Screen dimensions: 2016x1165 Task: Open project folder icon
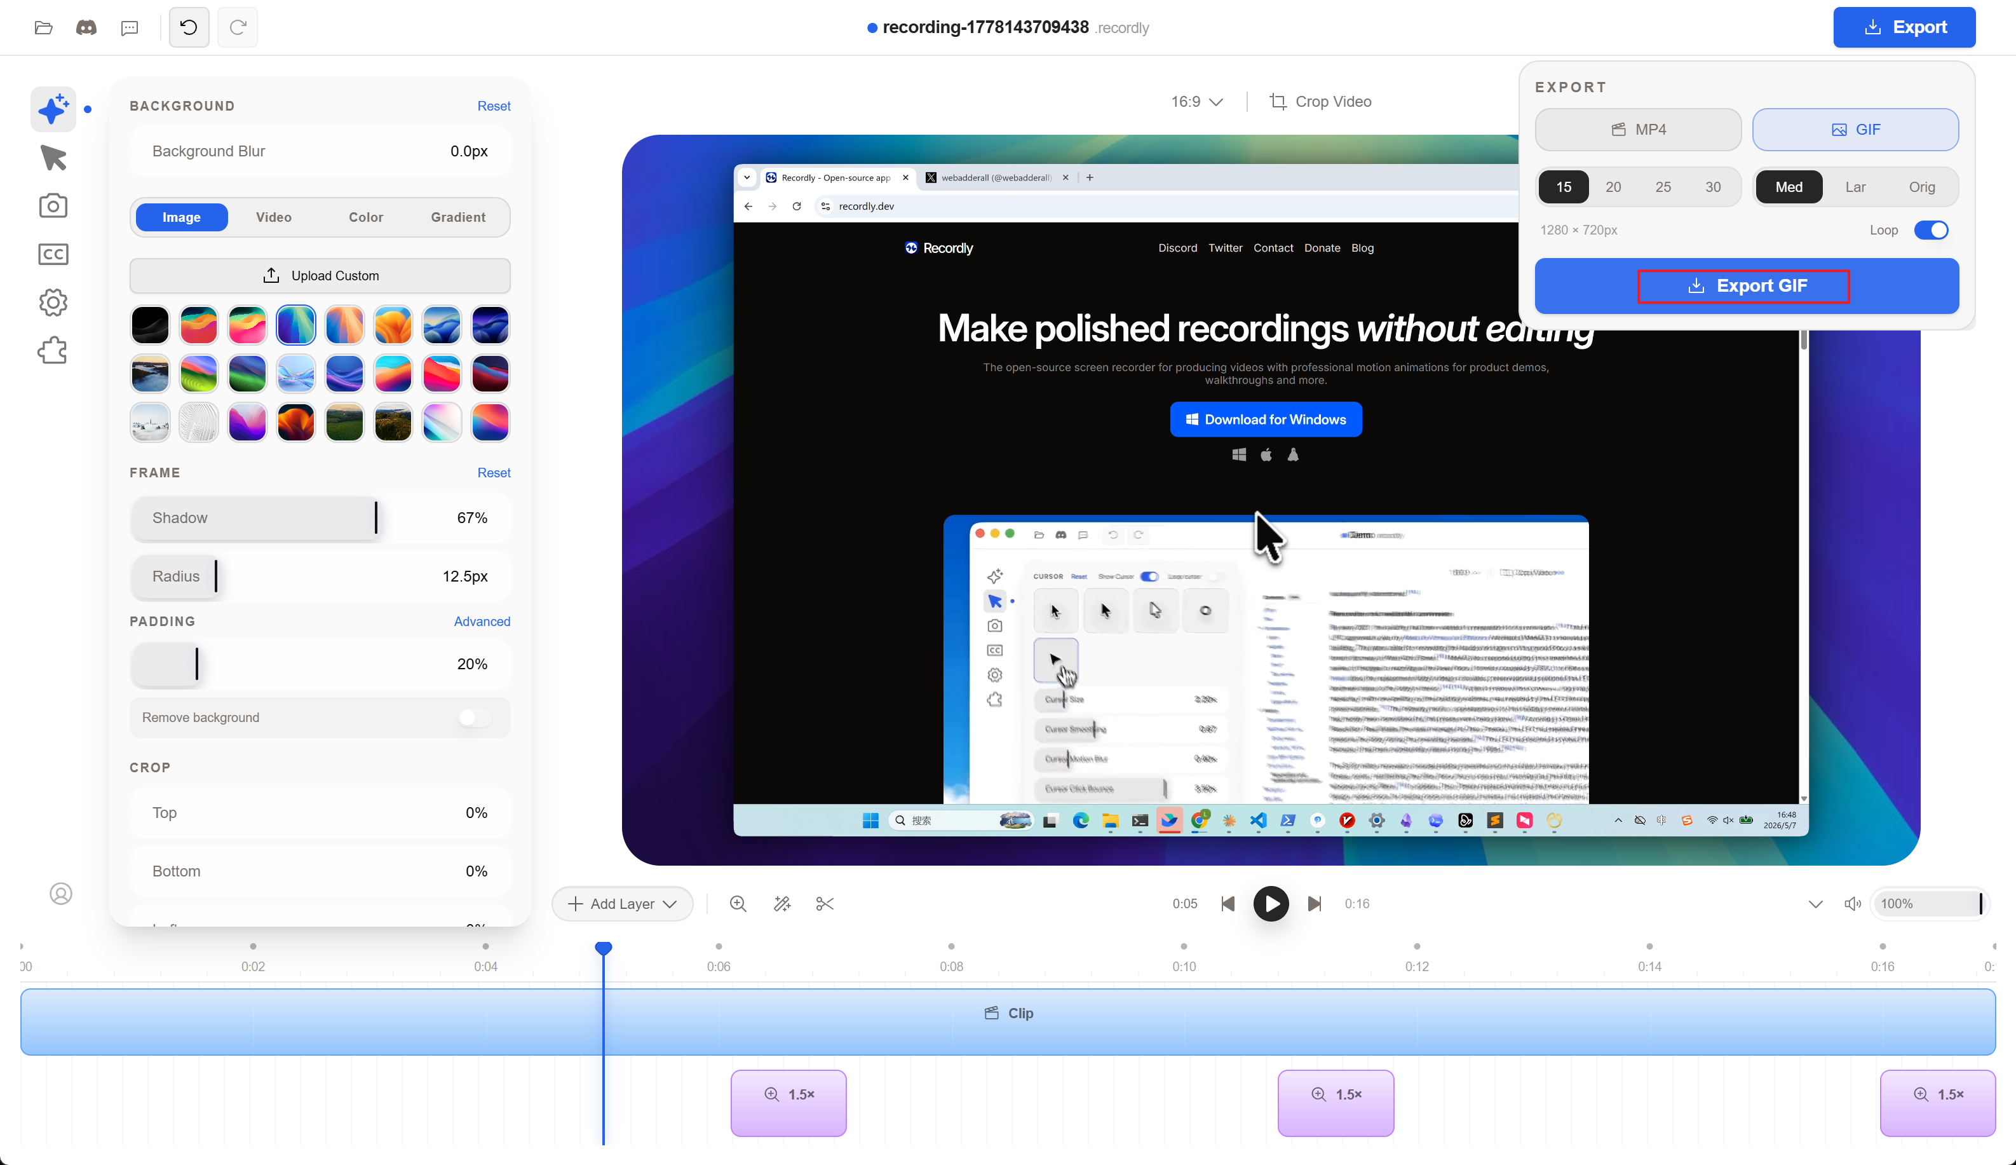[44, 28]
